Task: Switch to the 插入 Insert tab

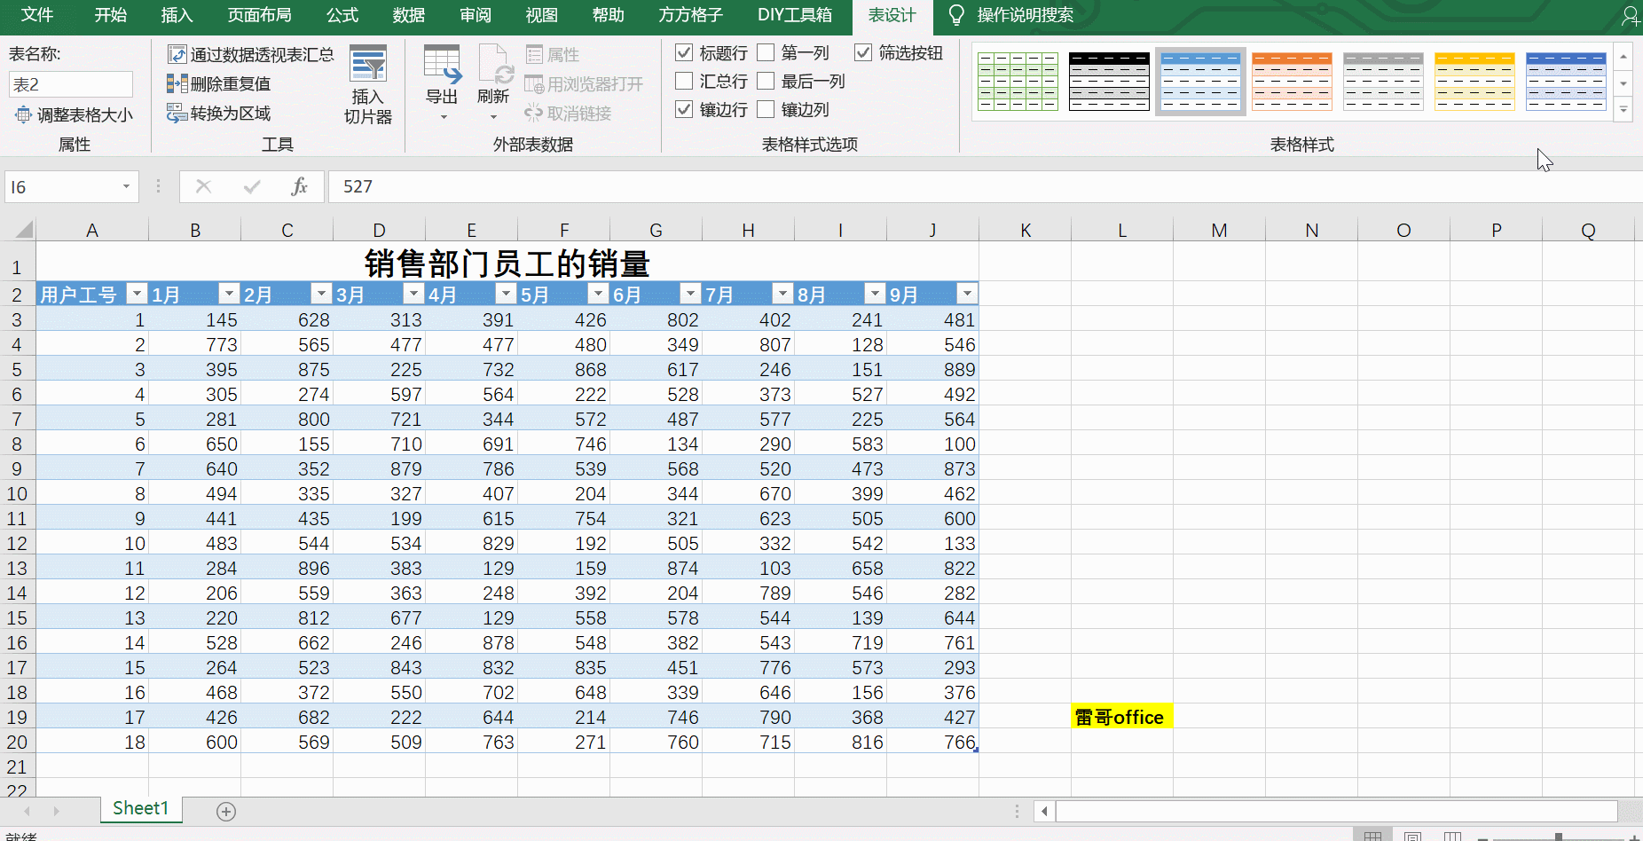Action: [177, 15]
